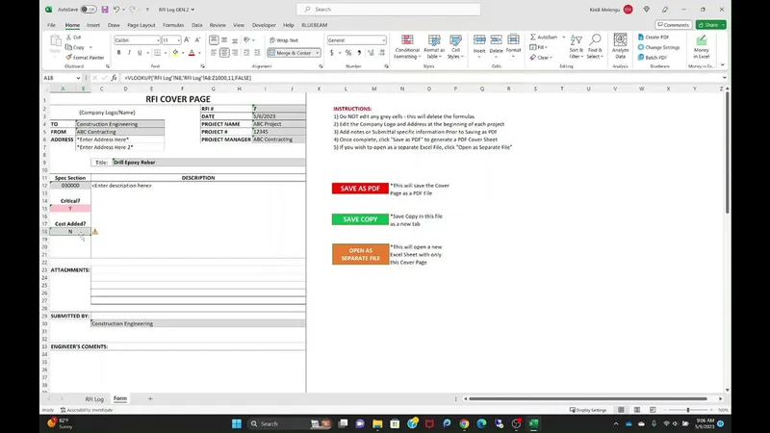
Task: Click the Center align icon
Action: click(x=224, y=53)
